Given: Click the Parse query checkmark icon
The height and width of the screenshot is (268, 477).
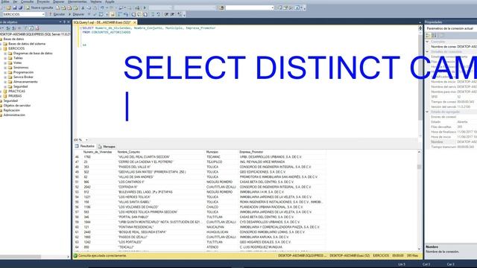Looking at the screenshot, I should 95,14.
